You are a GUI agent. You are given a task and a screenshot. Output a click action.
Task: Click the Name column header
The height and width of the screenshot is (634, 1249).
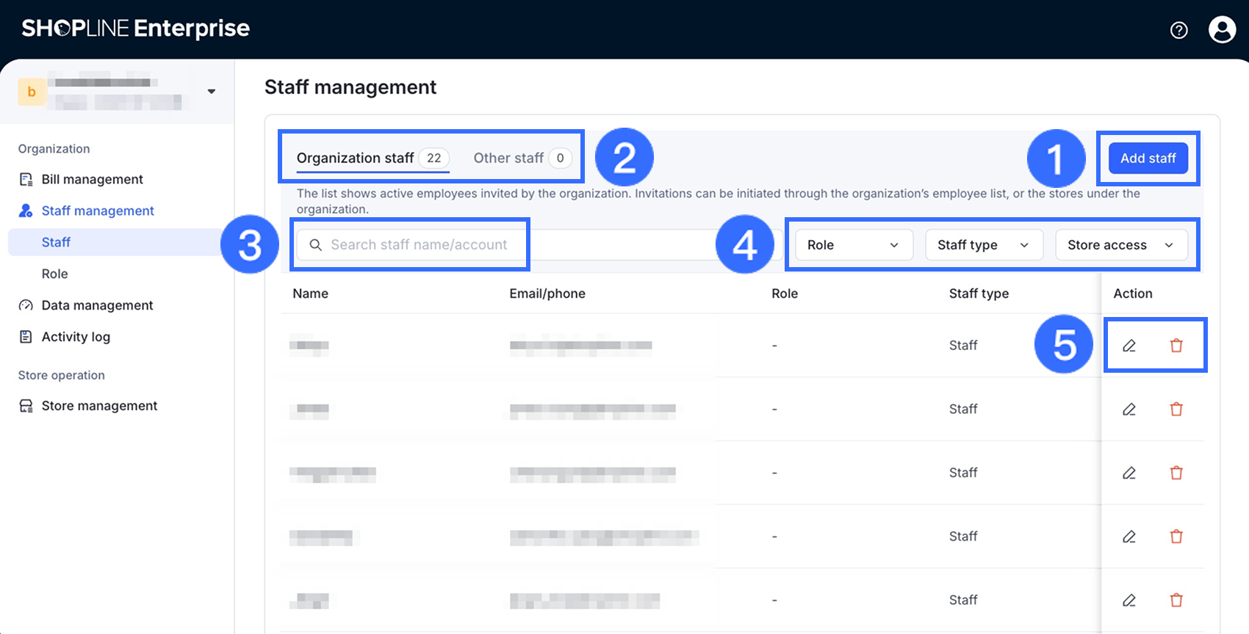coord(311,294)
